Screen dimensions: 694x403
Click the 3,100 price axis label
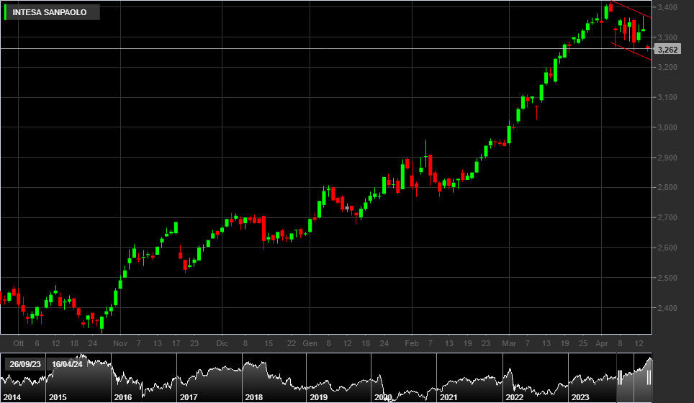coord(667,97)
